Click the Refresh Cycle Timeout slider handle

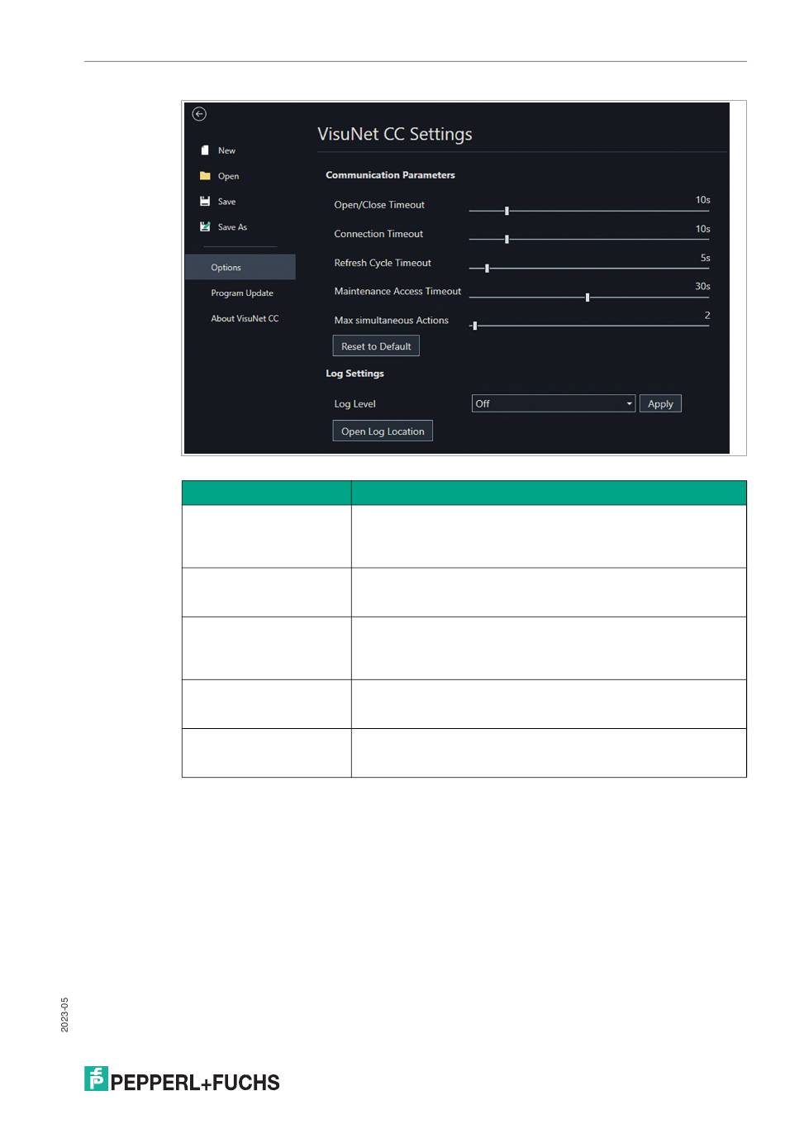click(487, 269)
